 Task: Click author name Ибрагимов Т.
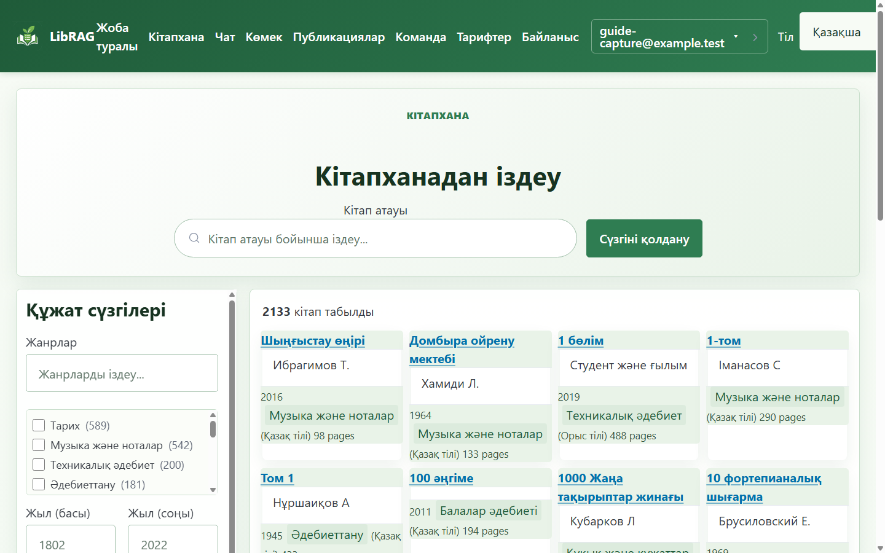click(x=311, y=365)
